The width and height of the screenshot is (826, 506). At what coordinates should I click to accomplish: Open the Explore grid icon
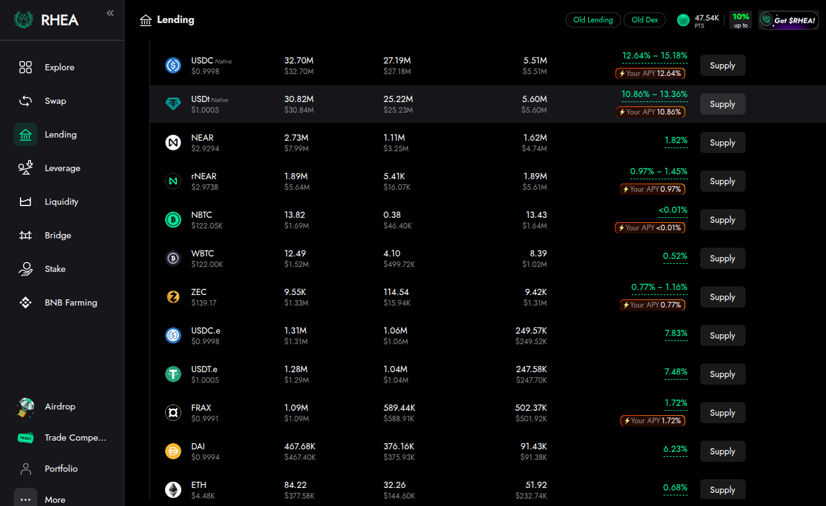pyautogui.click(x=26, y=67)
